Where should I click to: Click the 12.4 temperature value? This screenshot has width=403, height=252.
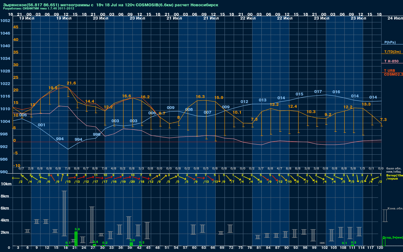click(x=292, y=106)
